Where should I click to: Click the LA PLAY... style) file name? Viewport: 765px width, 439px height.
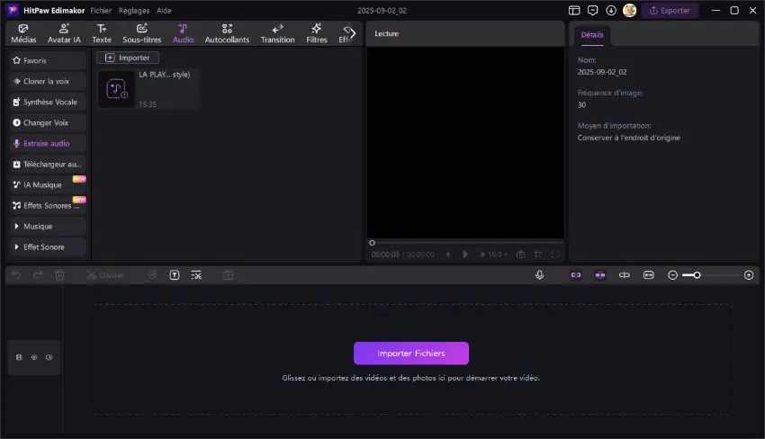(164, 75)
